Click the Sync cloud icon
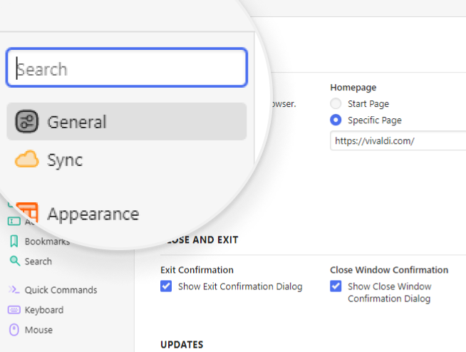Image resolution: width=466 pixels, height=352 pixels. pos(27,159)
